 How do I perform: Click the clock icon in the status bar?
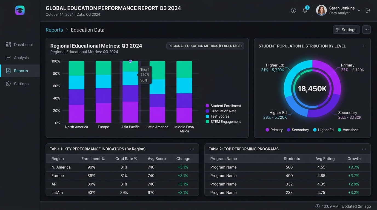pos(318,206)
